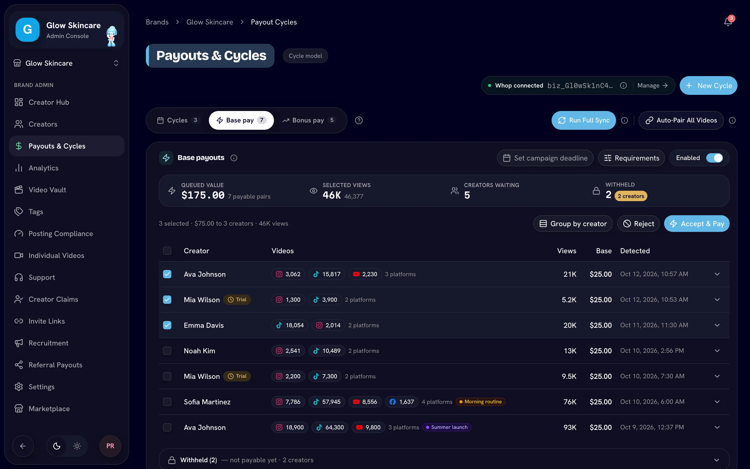Click Ava Johnson's 3,062 Instagram video chip

point(288,274)
